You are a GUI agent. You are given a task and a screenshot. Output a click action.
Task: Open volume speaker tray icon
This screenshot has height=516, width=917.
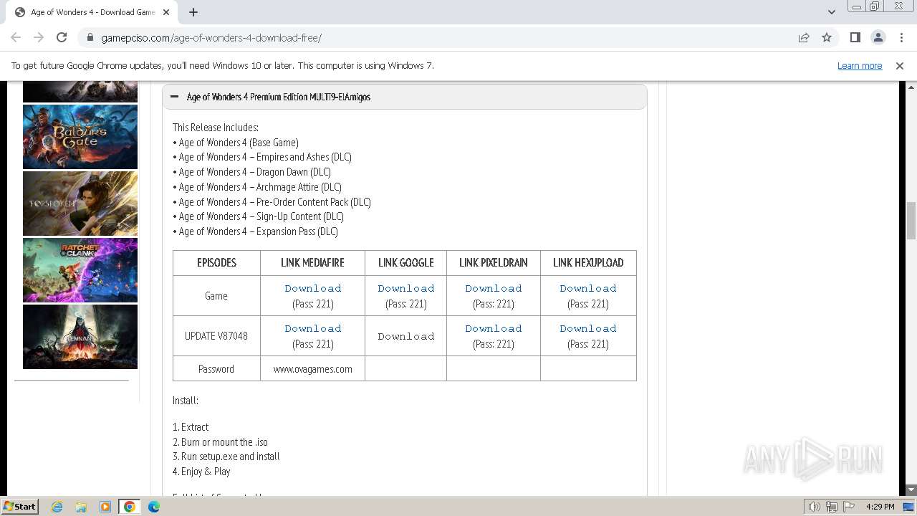coord(815,507)
